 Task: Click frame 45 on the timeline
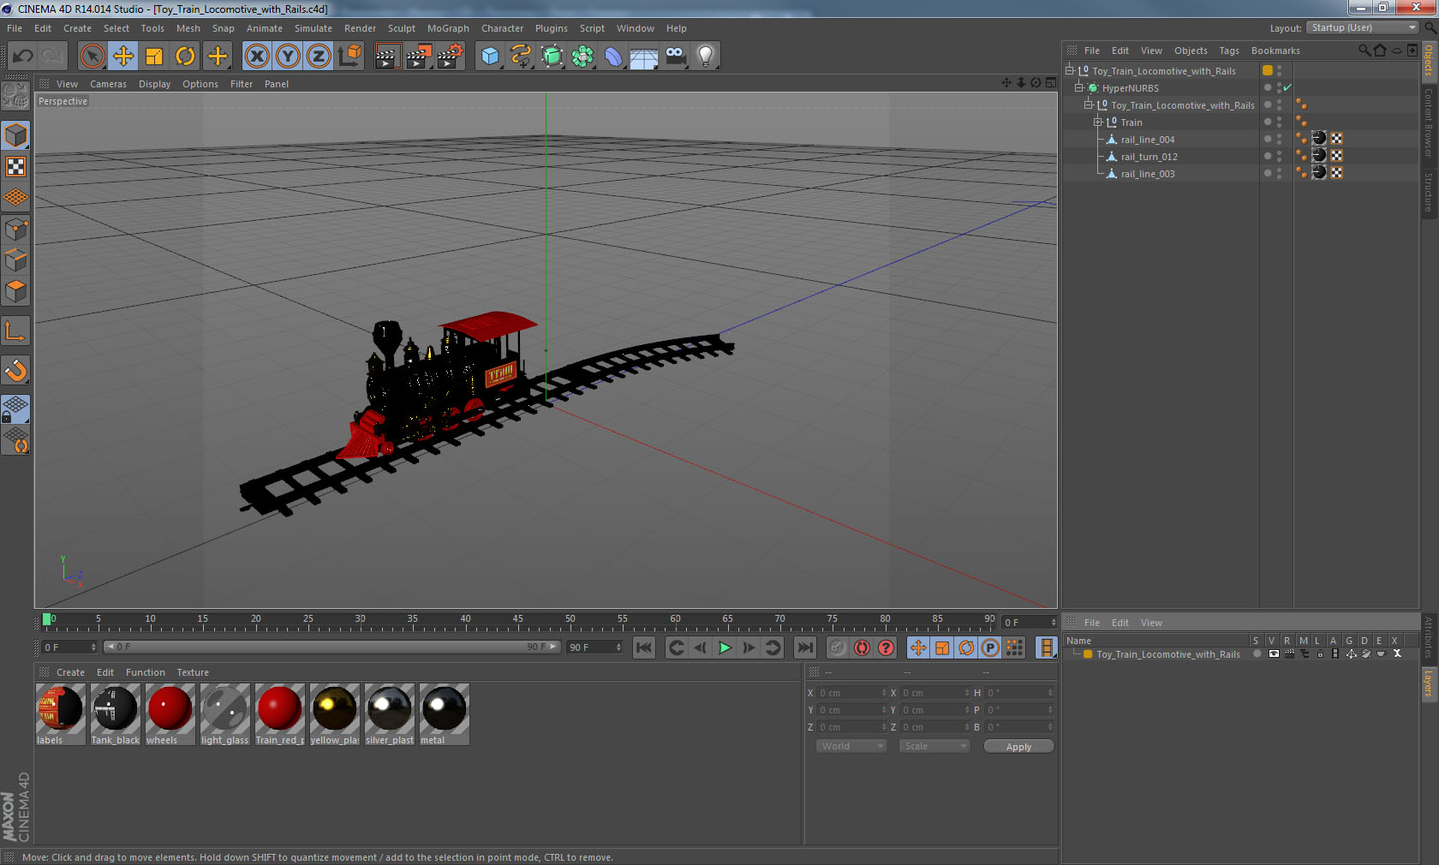517,620
